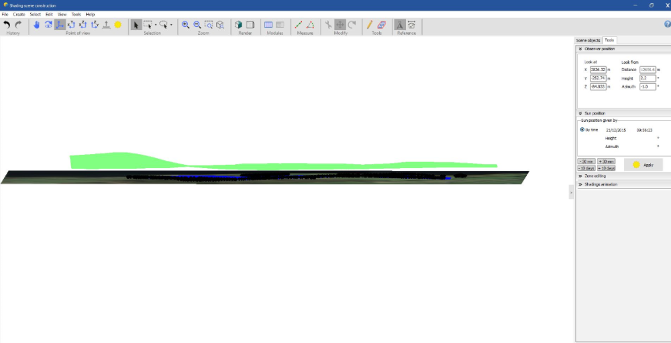Collapse the Observer position section

point(580,49)
